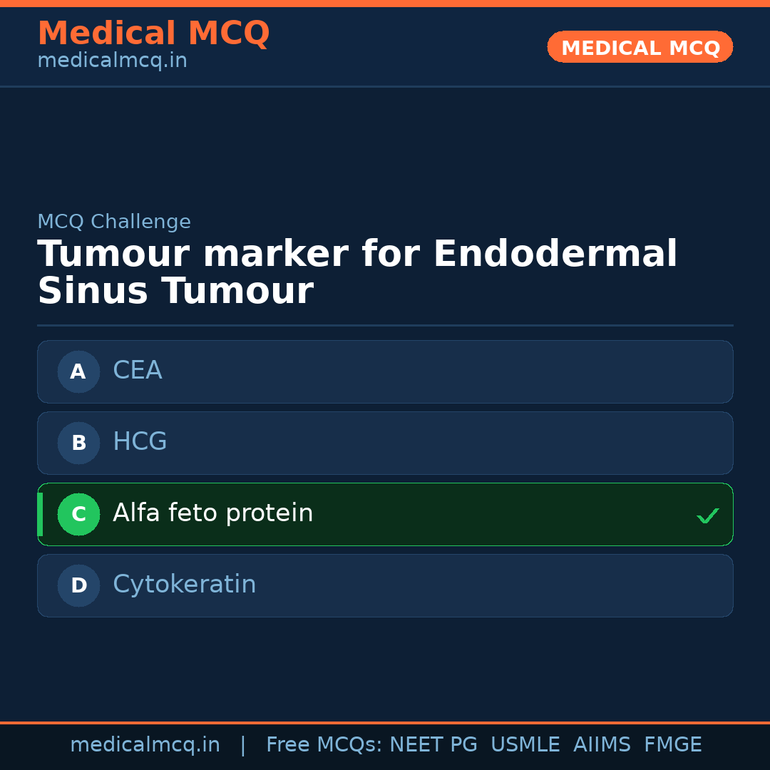Open the medicalmcq.in link under the title

(112, 61)
